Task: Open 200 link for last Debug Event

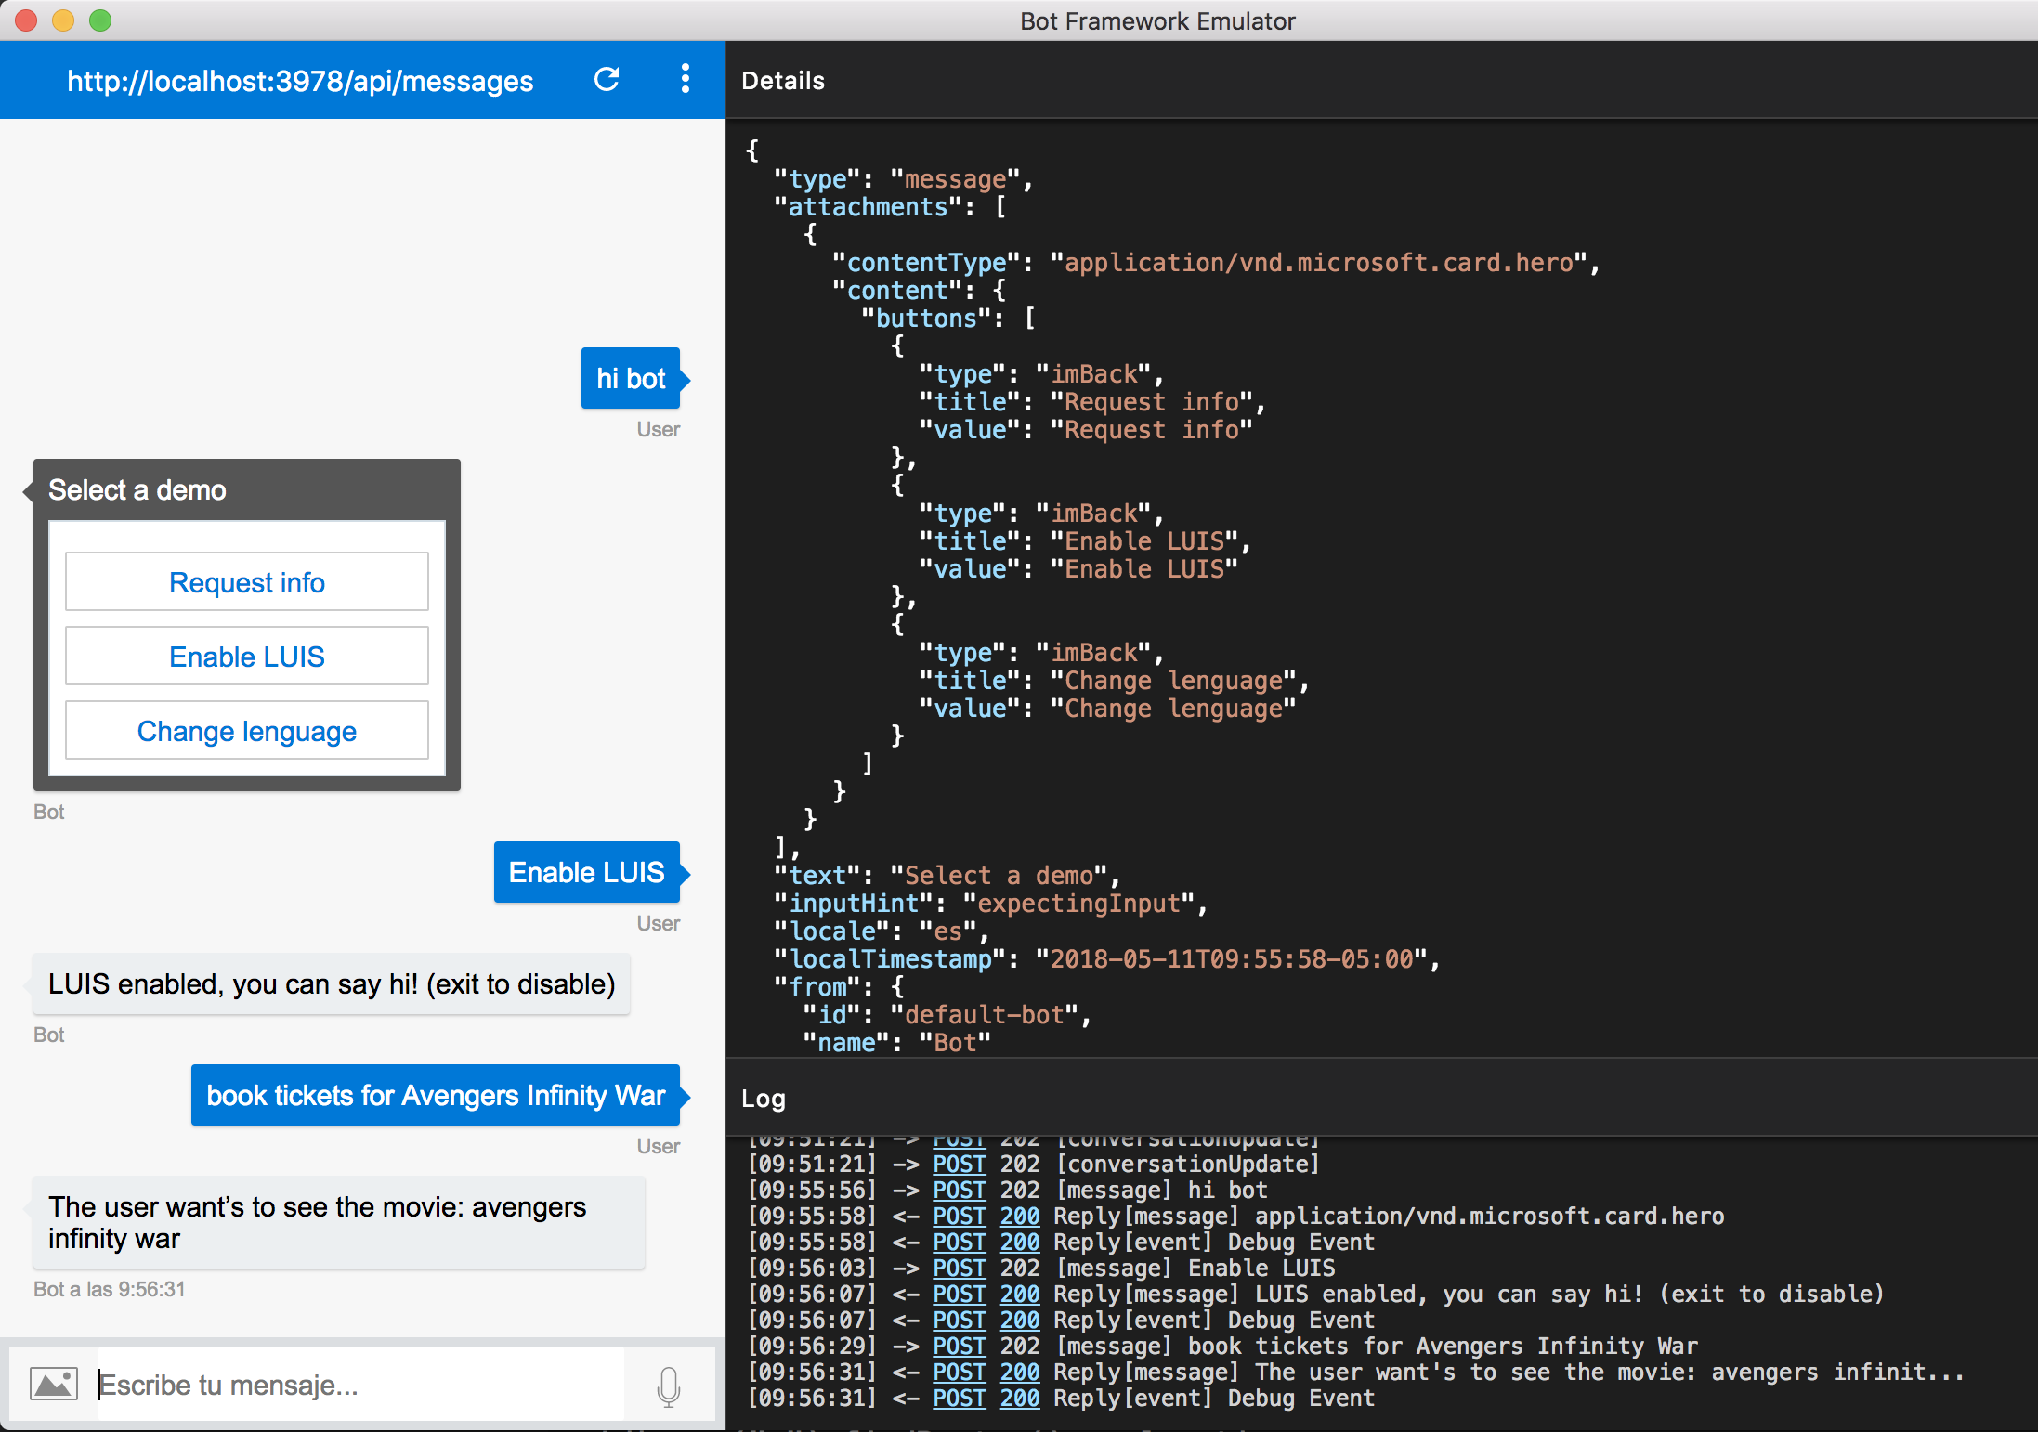Action: coord(1019,1399)
